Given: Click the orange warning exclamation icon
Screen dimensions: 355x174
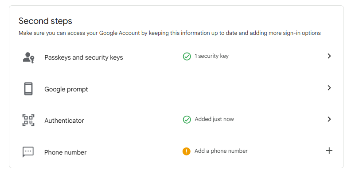Looking at the screenshot, I should (x=187, y=151).
